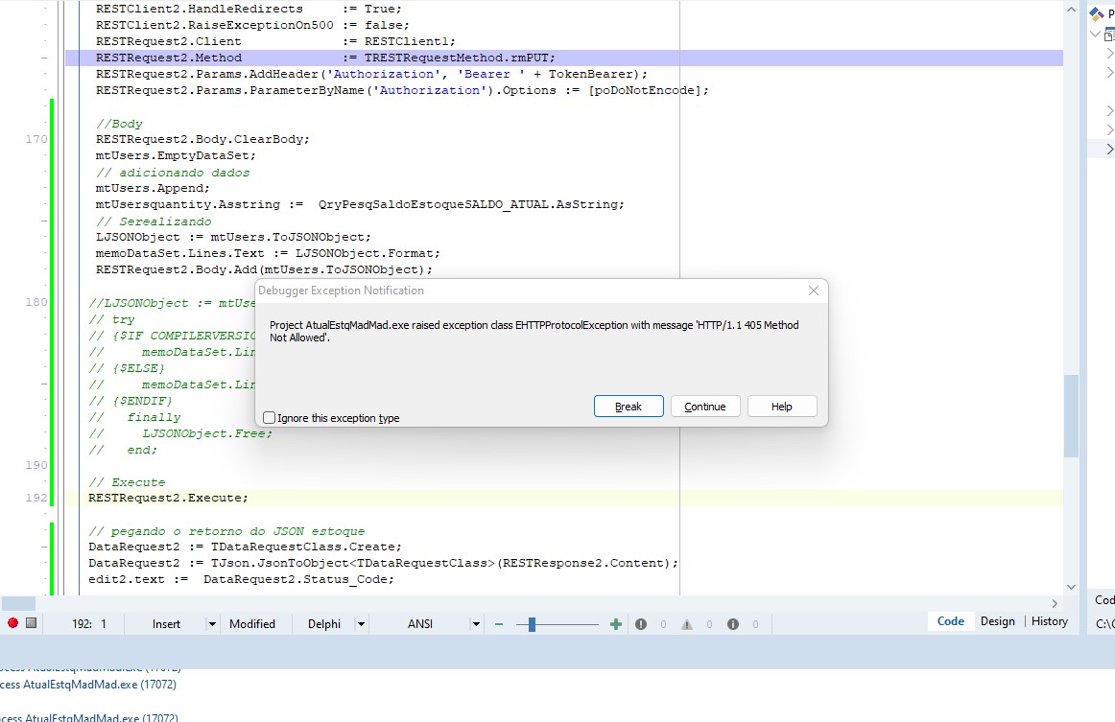
Task: Click the Break button
Action: (x=629, y=407)
